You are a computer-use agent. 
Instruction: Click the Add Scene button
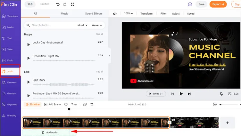coord(53,104)
